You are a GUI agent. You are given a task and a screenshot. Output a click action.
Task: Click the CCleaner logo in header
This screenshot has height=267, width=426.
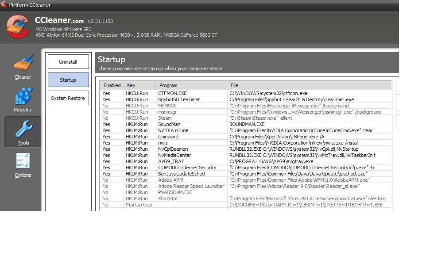19,27
